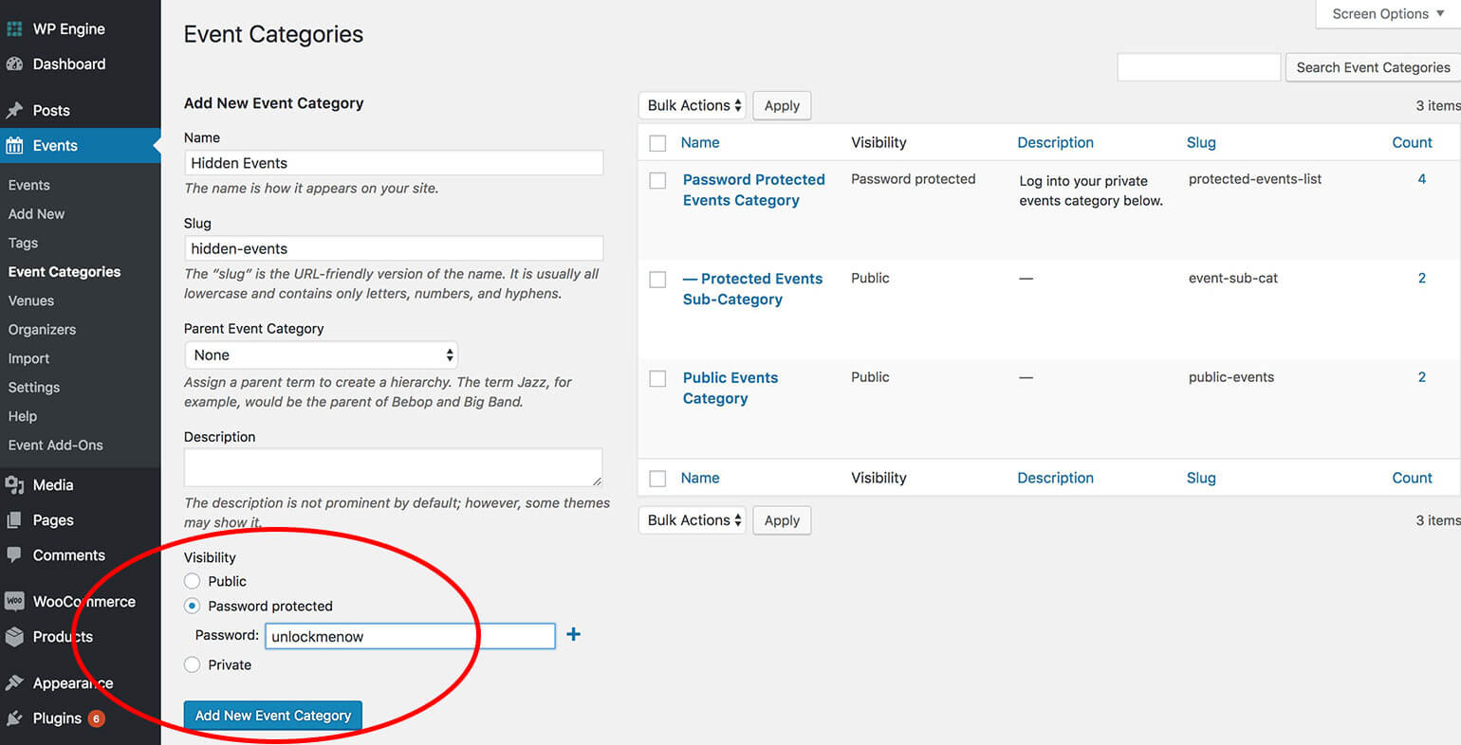
Task: Click the Comments speech bubble icon
Action: 14,555
